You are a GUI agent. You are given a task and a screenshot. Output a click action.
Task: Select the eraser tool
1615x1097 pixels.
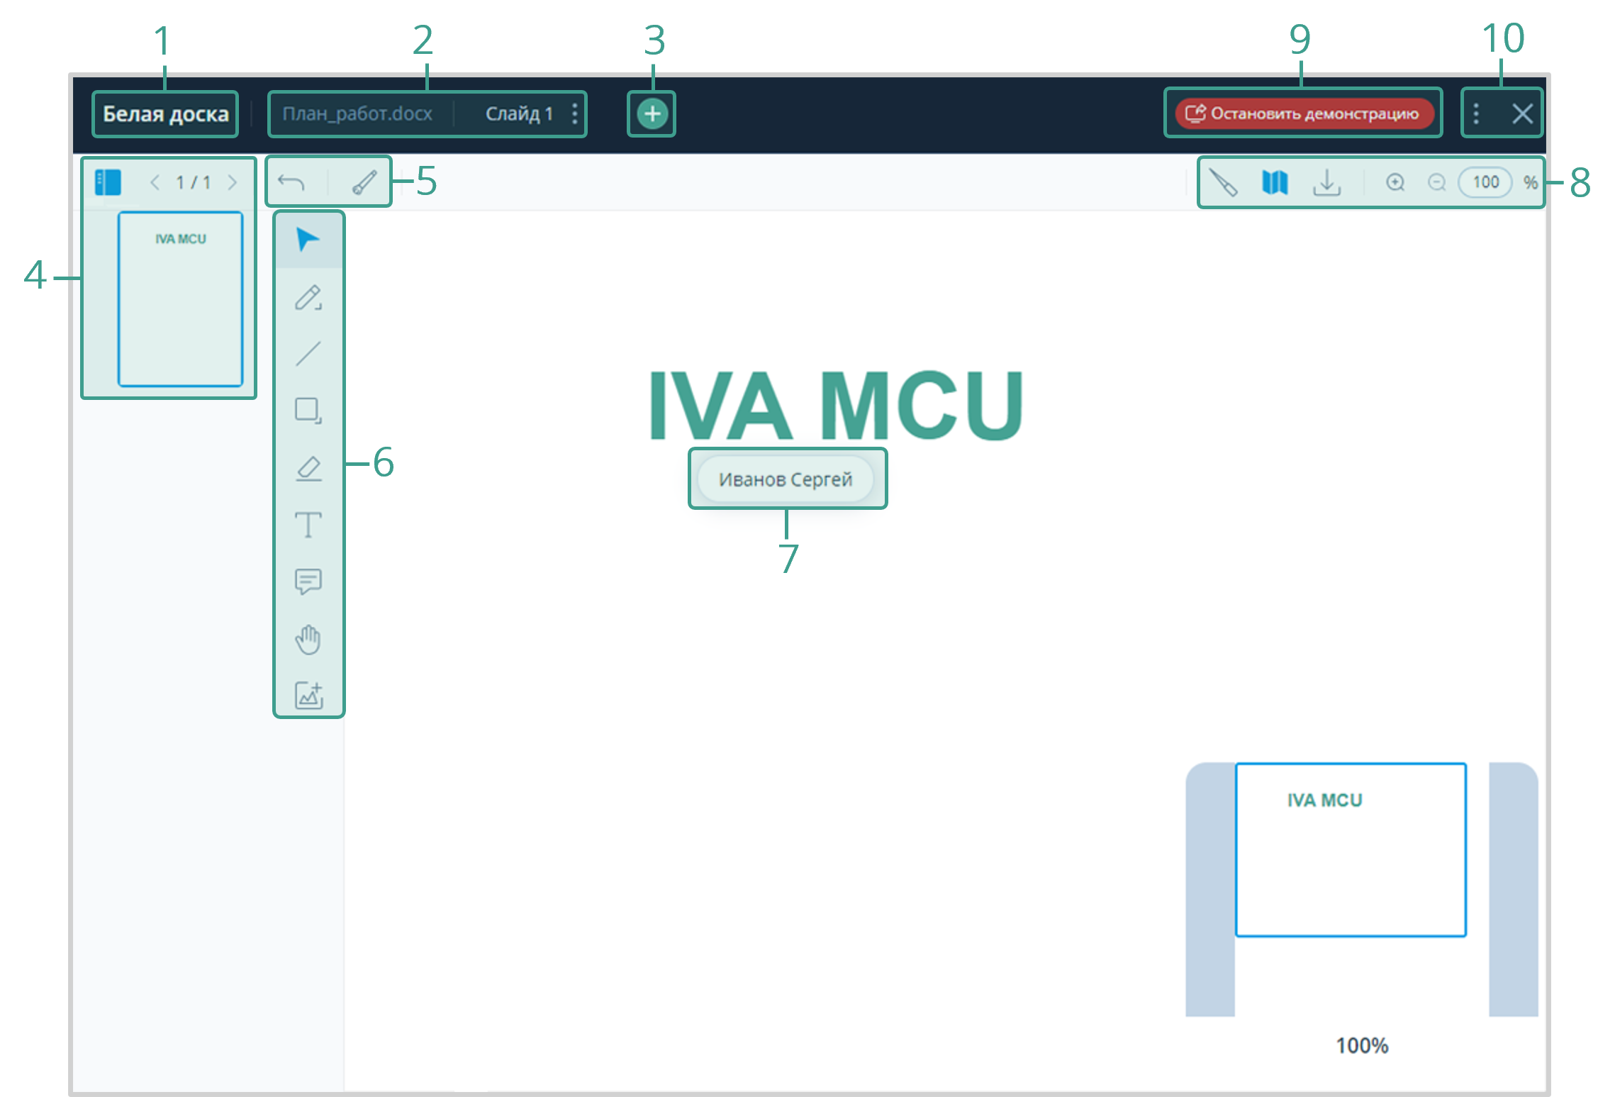pyautogui.click(x=308, y=468)
